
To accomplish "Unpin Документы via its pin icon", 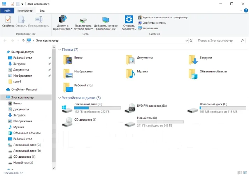I will (49, 70).
